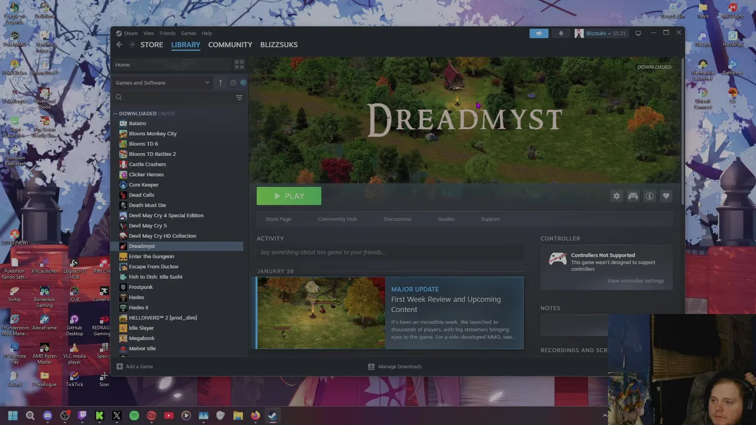Image resolution: width=756 pixels, height=425 pixels.
Task: Open the controller layout icon beside PLAY row
Action: pyautogui.click(x=633, y=196)
